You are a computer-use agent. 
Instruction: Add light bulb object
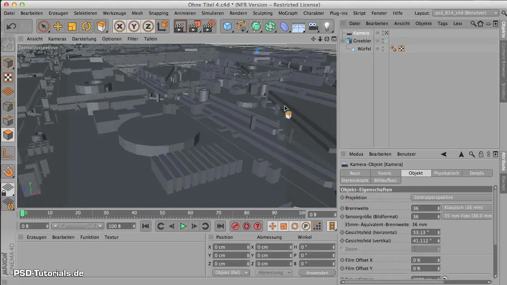[x=327, y=27]
